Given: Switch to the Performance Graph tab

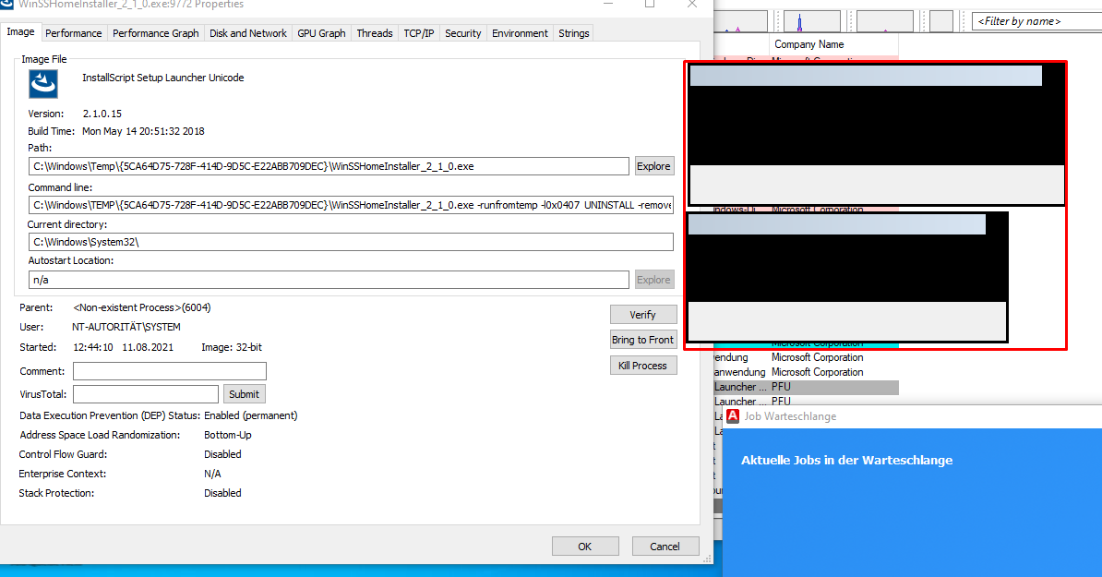Looking at the screenshot, I should [155, 33].
